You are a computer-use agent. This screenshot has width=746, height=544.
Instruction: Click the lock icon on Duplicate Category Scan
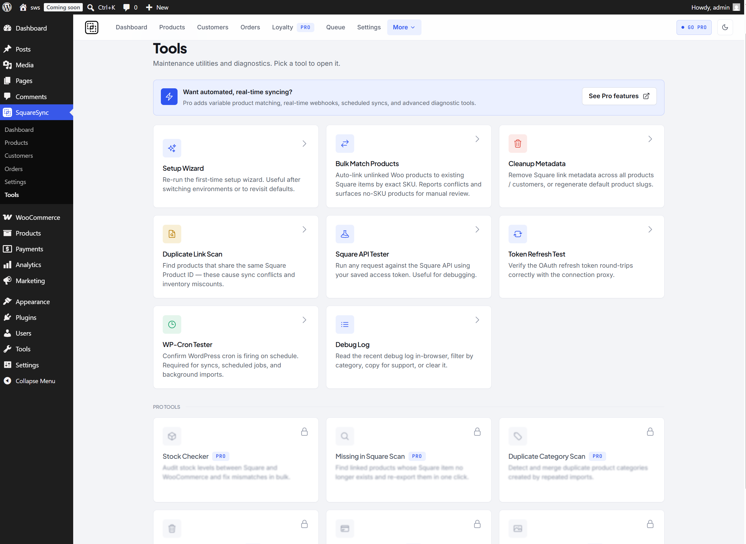(650, 432)
